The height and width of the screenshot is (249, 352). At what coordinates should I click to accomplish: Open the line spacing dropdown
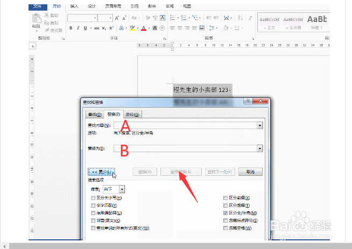click(x=216, y=28)
